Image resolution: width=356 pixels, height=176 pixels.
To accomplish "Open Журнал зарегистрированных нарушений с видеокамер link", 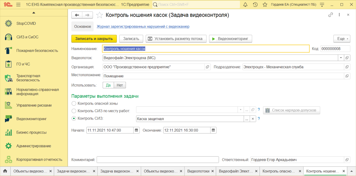I will pyautogui.click(x=143, y=26).
